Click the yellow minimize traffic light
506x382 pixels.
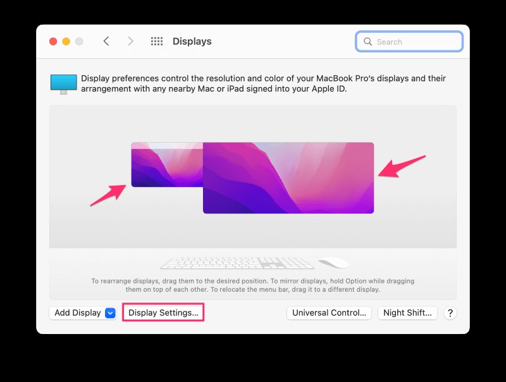[66, 41]
